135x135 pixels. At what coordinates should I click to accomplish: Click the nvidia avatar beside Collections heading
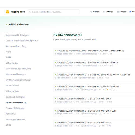6,25
